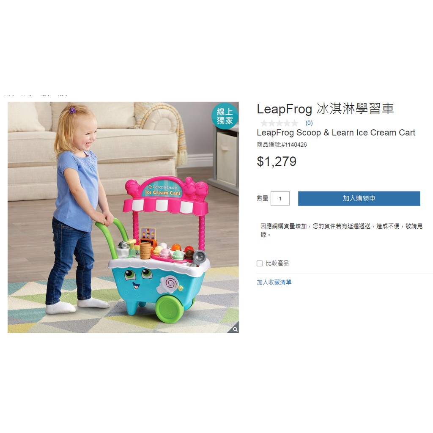Viewport: 433px width, 433px height.
Task: Click the product title LeapFrog 冰淇淋學習車
Action: coord(325,109)
